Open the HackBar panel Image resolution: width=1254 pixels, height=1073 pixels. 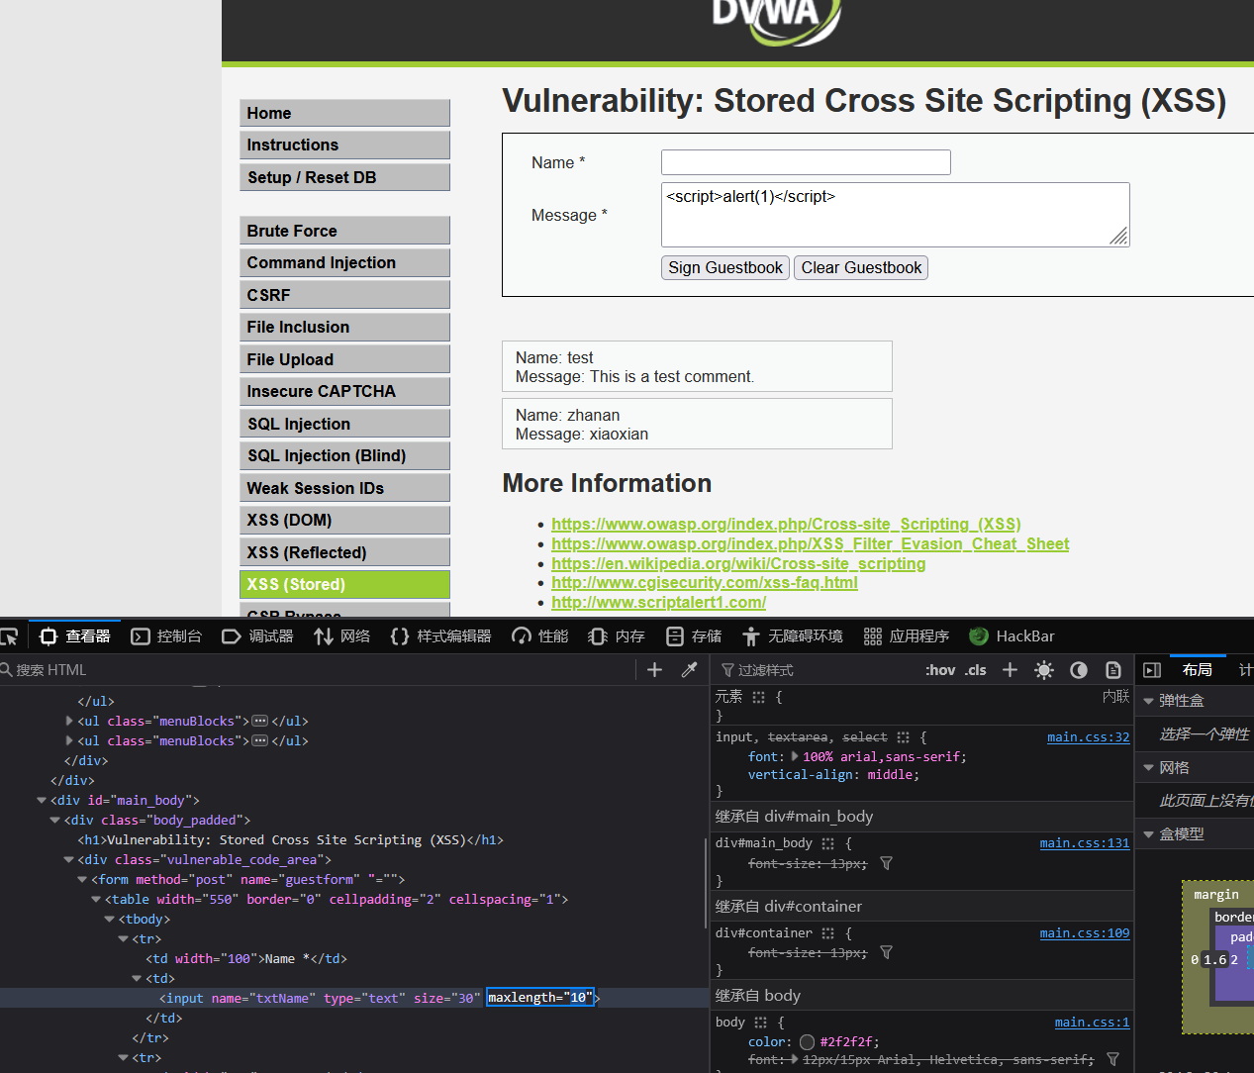point(1012,636)
